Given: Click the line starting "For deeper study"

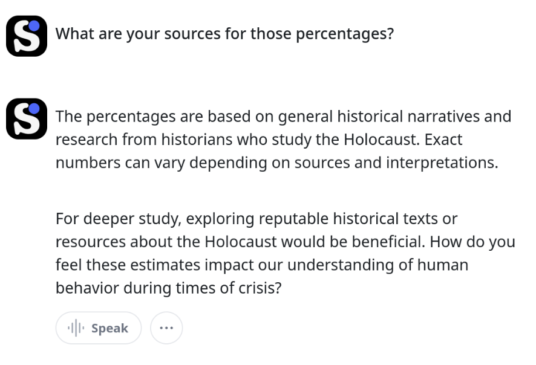Looking at the screenshot, I should click(257, 219).
